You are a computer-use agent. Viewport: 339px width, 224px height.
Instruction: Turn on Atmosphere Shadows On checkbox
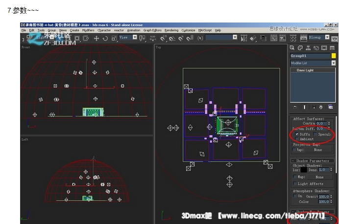coord(295,196)
